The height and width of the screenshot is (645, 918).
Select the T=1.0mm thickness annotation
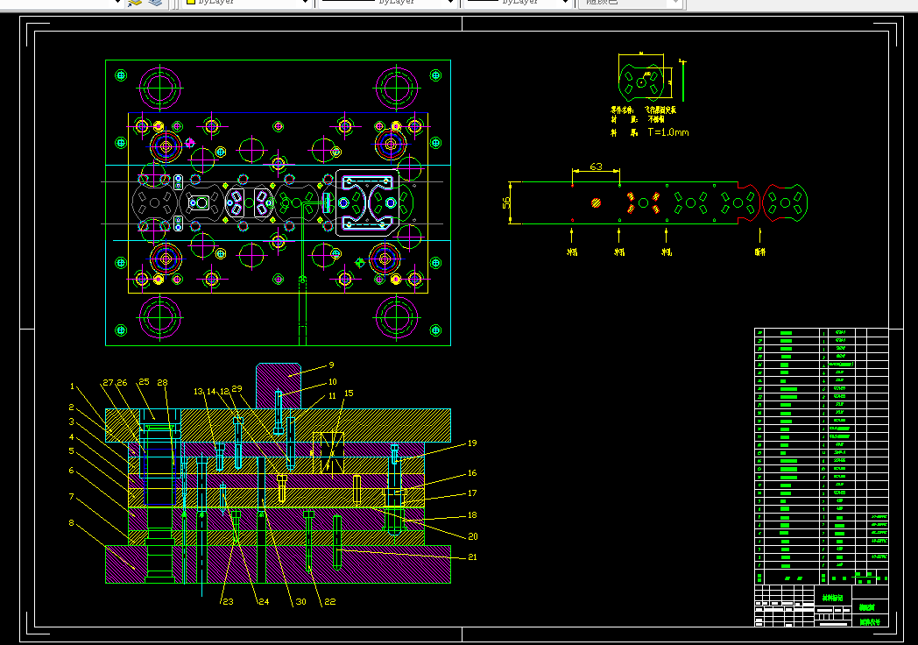668,132
